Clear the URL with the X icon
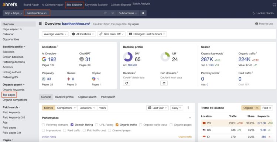This screenshot has width=277, height=142. pos(113,13)
